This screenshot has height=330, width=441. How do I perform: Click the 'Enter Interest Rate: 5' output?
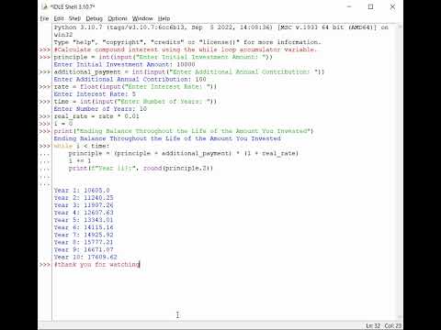point(95,93)
